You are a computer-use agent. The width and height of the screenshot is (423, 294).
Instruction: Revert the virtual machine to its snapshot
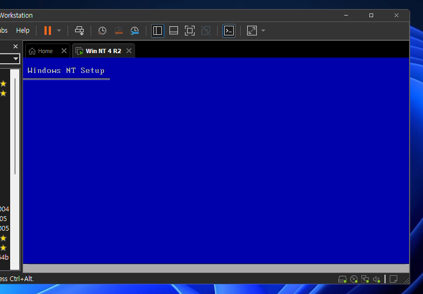point(118,31)
